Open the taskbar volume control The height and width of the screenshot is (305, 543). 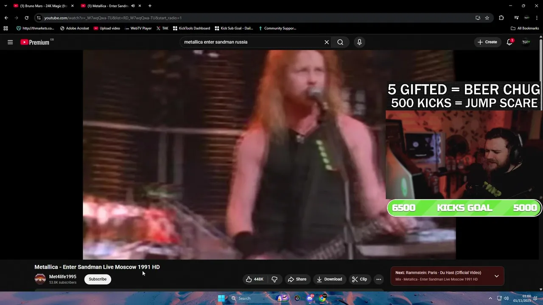(506, 298)
